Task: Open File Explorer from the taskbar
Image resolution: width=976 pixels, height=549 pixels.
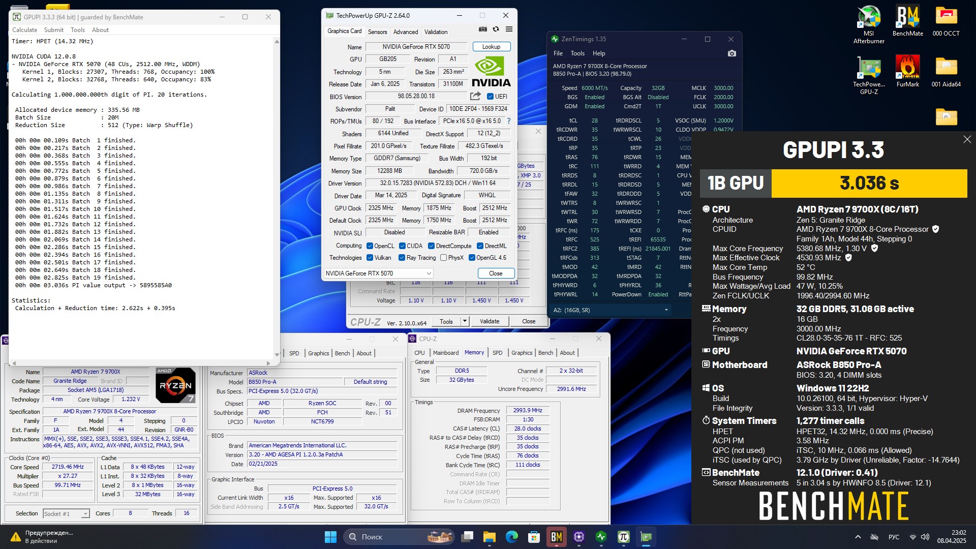Action: (x=490, y=537)
